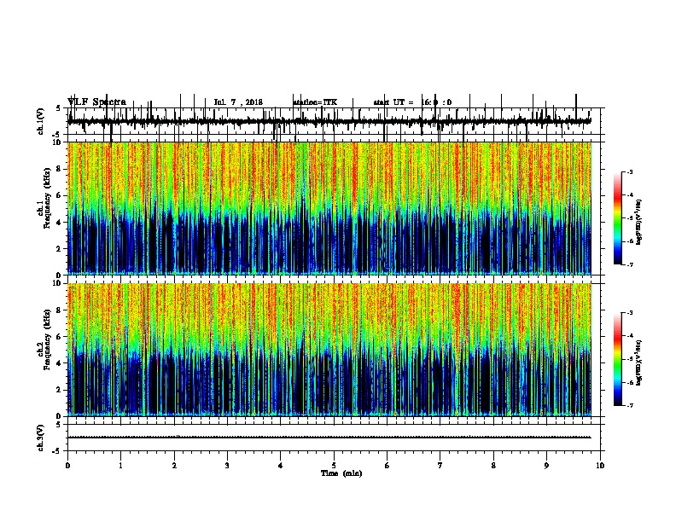Click the "2" kHz tick of ch.2 spectrogram
The height and width of the screenshot is (522, 676).
click(x=59, y=390)
